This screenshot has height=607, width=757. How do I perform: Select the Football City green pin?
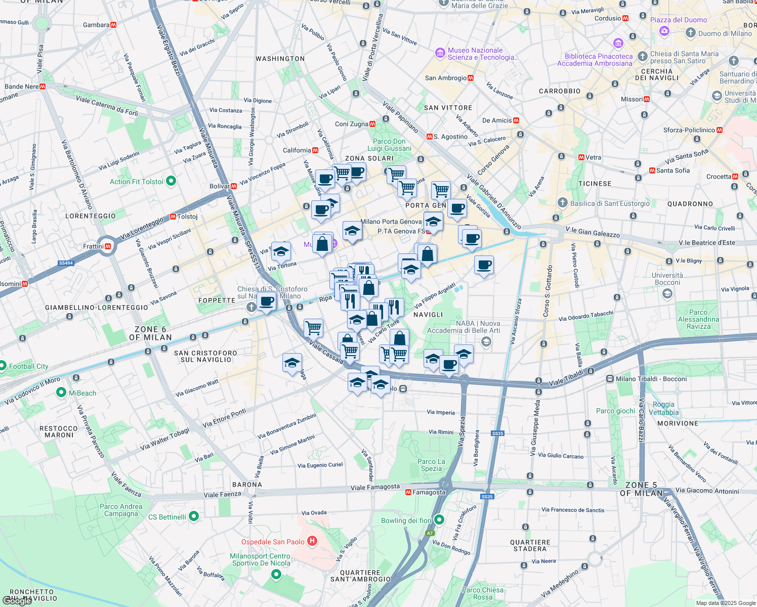pos(3,366)
